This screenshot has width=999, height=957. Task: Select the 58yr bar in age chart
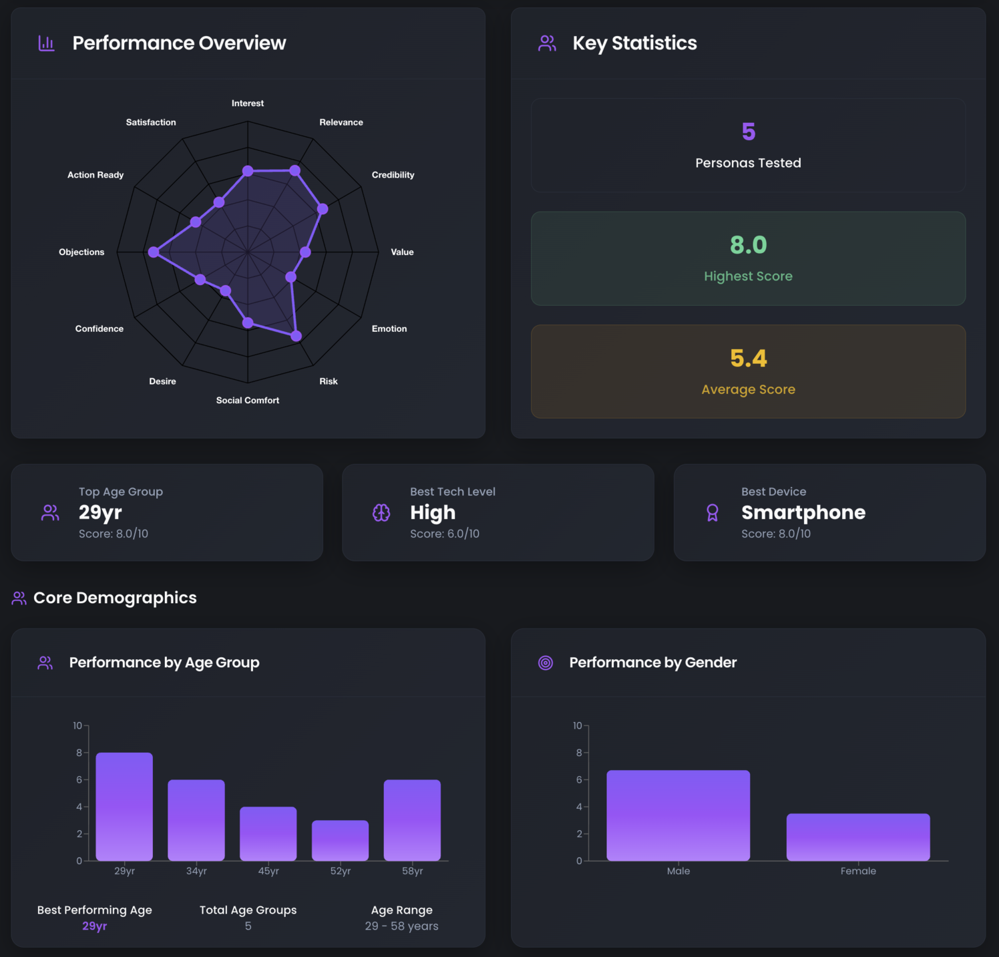(x=412, y=820)
